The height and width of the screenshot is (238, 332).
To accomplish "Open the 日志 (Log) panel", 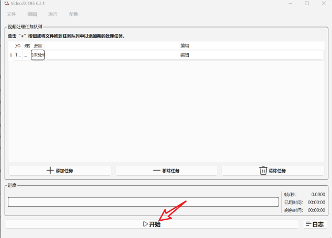I will click(x=315, y=224).
